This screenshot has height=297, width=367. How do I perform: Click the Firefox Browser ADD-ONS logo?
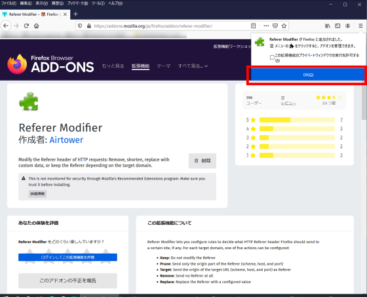[x=50, y=64]
